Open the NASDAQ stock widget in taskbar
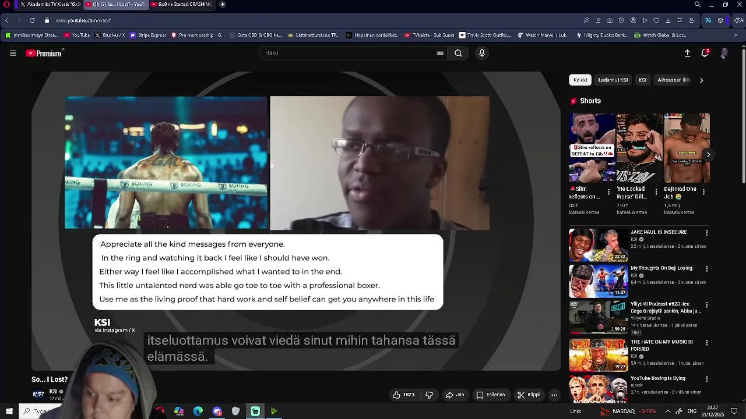 point(628,411)
